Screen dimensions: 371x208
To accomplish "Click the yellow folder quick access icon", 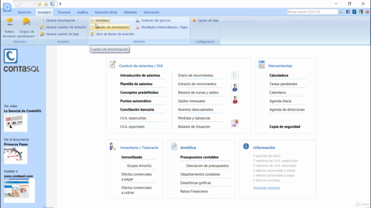I will click(x=39, y=4).
